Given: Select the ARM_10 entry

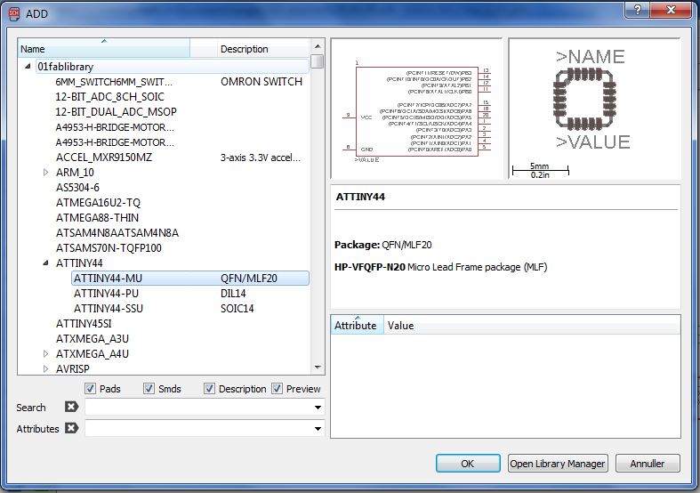Looking at the screenshot, I should (75, 173).
